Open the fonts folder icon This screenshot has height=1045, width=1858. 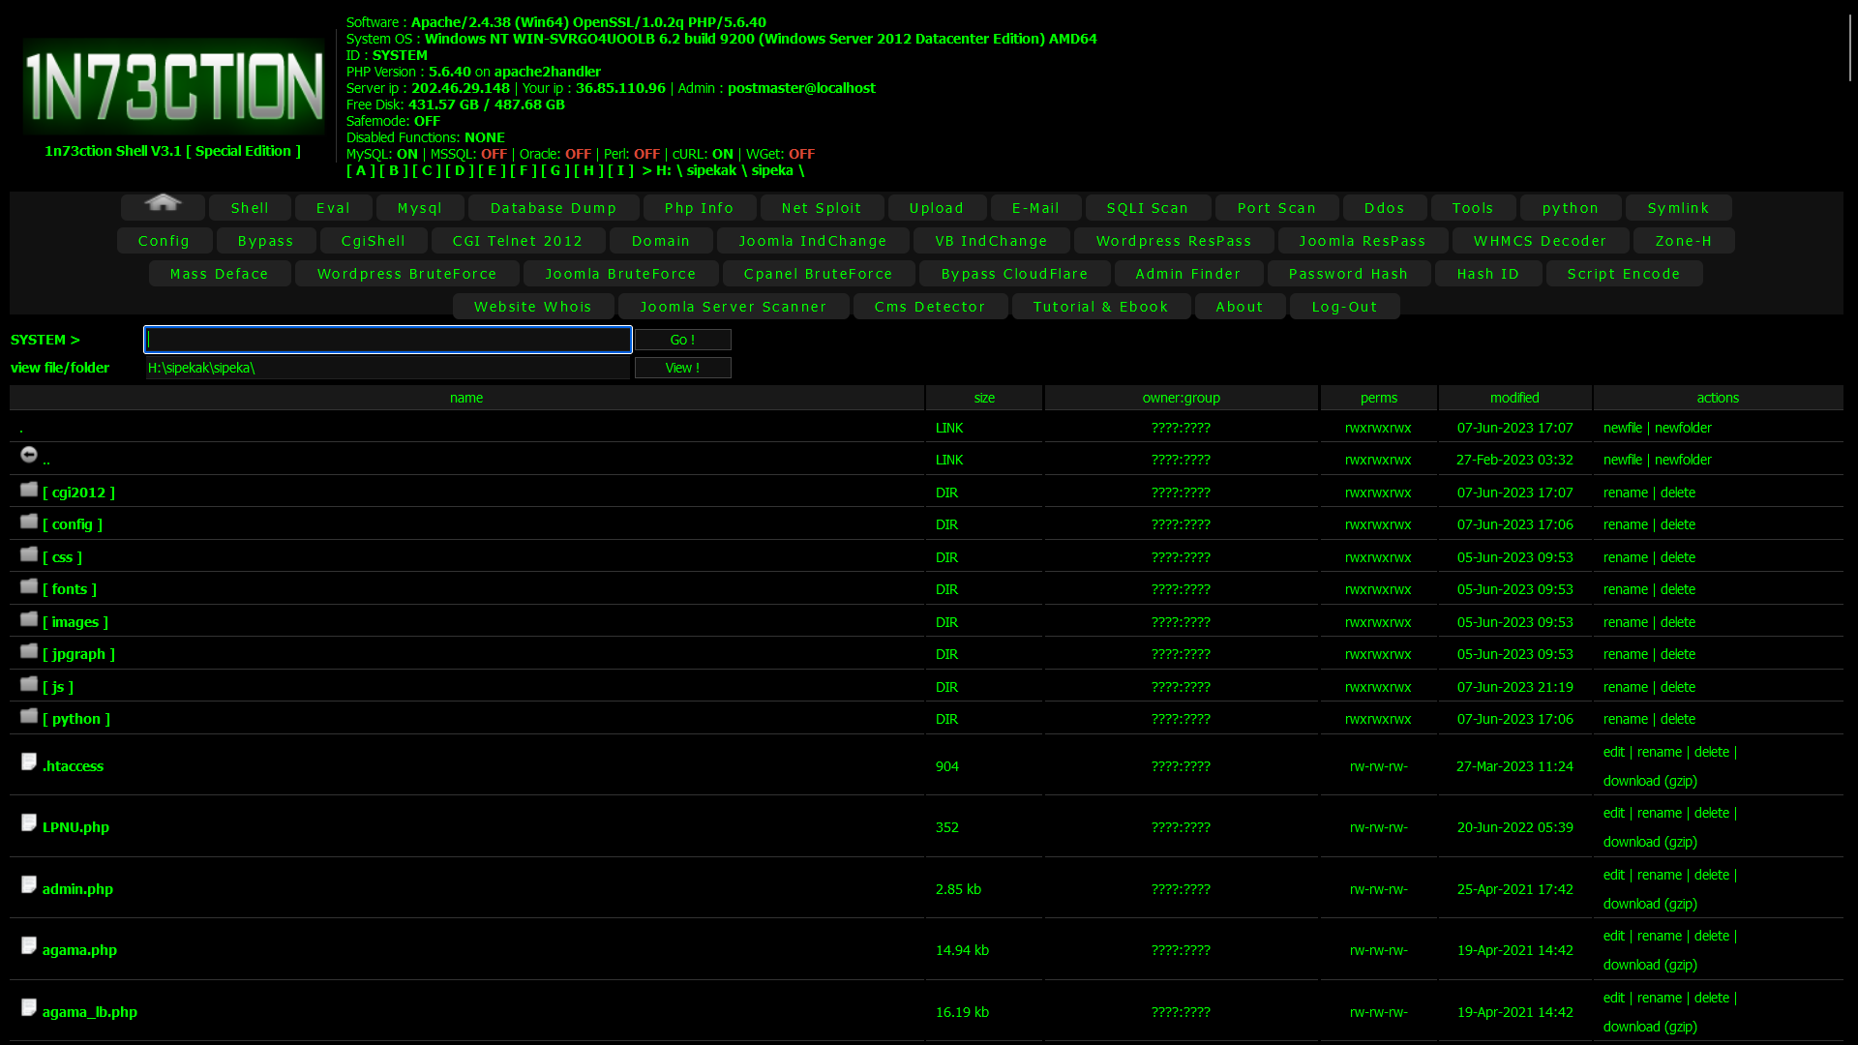(x=29, y=586)
